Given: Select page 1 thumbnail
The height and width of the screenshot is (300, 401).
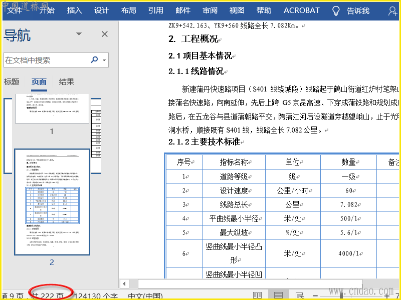Looking at the screenshot, I should (52, 108).
